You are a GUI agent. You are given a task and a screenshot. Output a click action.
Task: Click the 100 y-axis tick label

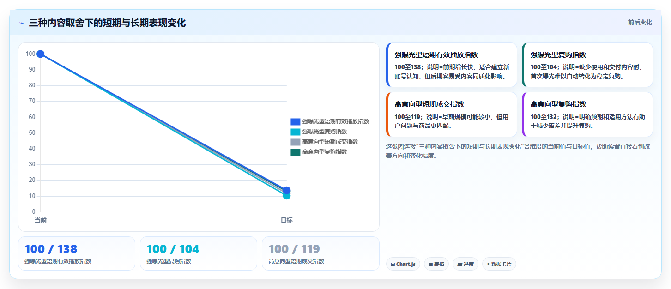click(30, 54)
